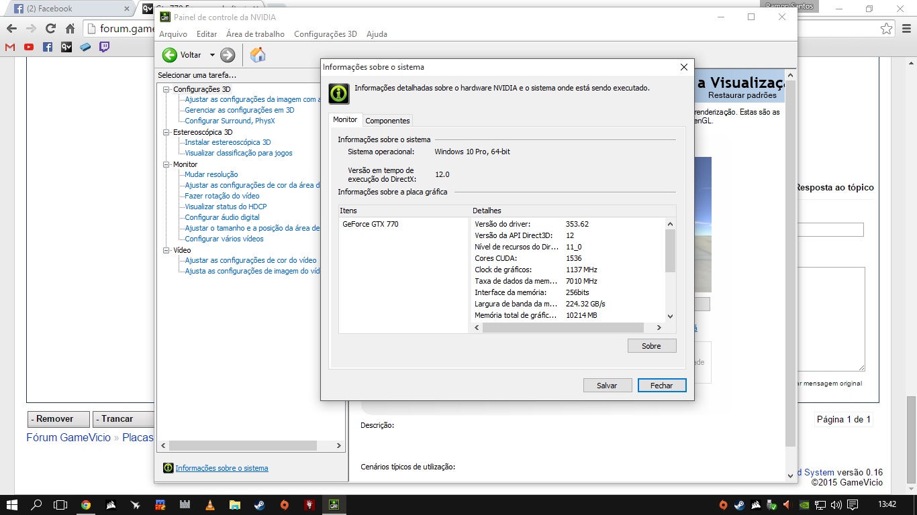Click the gray forward arrow in NVIDIA toolbar

pyautogui.click(x=228, y=55)
